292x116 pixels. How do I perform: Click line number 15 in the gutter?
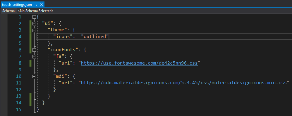point(18,109)
